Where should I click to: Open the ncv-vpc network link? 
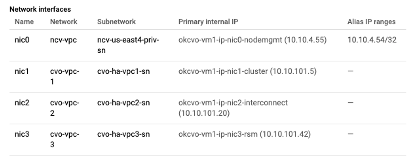[x=63, y=40]
